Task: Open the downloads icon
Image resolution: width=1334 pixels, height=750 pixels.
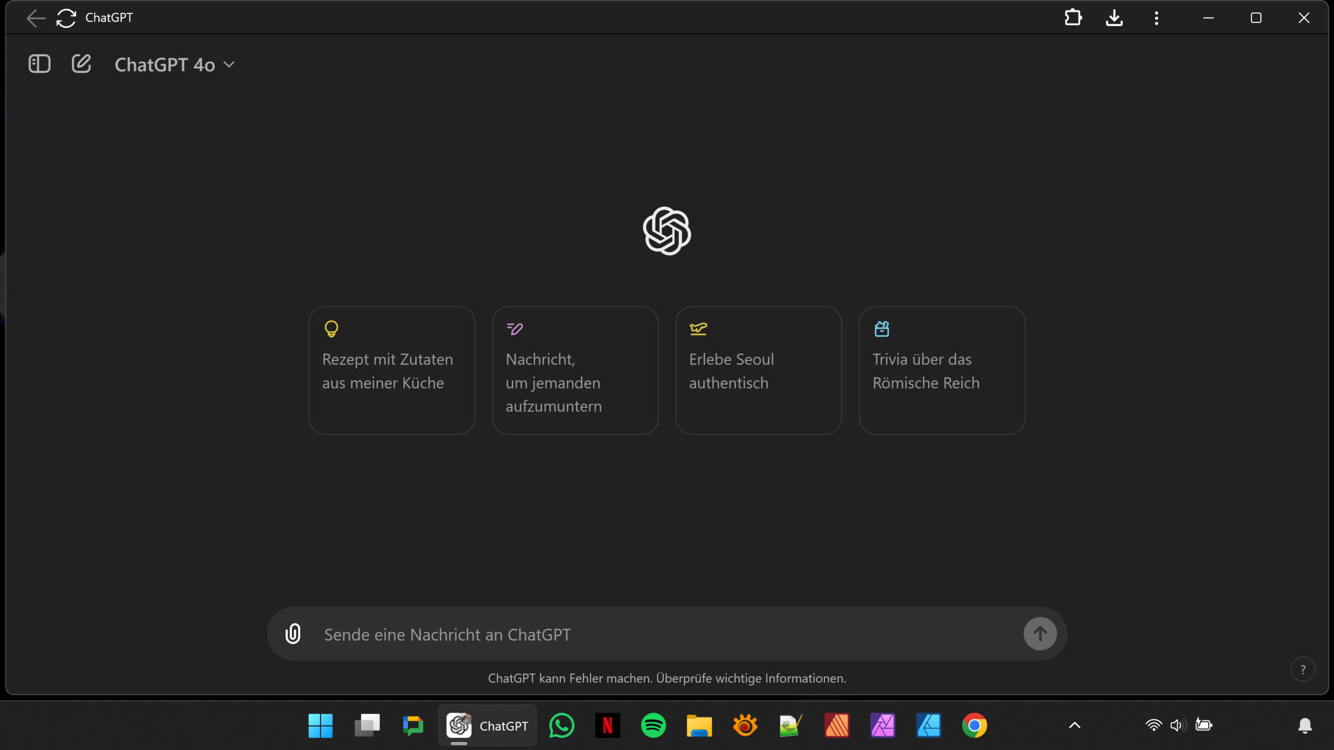Action: [x=1114, y=18]
